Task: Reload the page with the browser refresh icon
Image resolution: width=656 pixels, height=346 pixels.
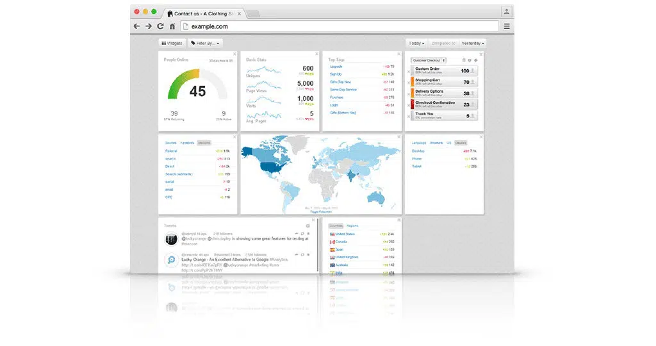Action: [x=160, y=26]
